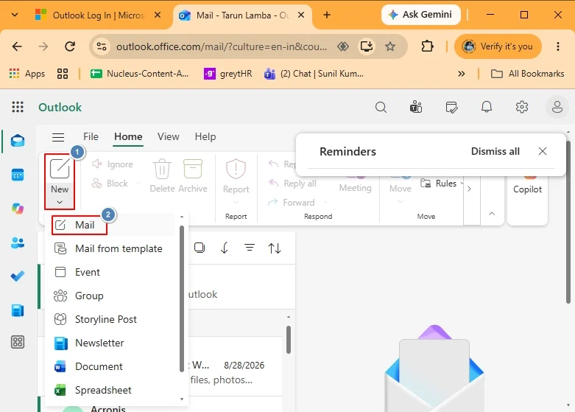Toggle the select-all messages checkbox icon
This screenshot has height=412, width=575.
[200, 248]
